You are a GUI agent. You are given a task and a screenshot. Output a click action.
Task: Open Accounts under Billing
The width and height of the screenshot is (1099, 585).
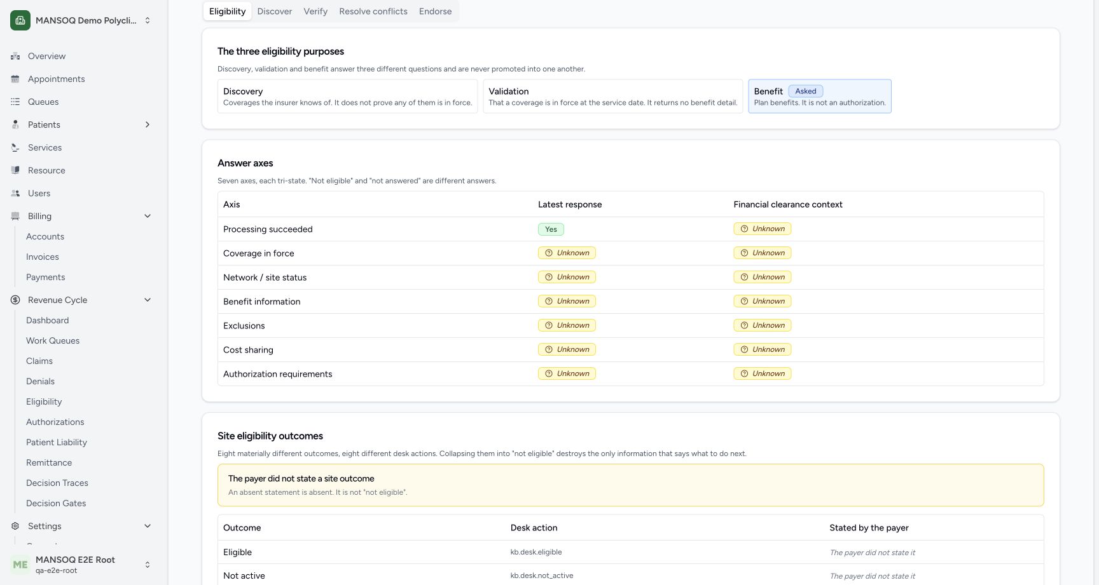click(x=45, y=236)
